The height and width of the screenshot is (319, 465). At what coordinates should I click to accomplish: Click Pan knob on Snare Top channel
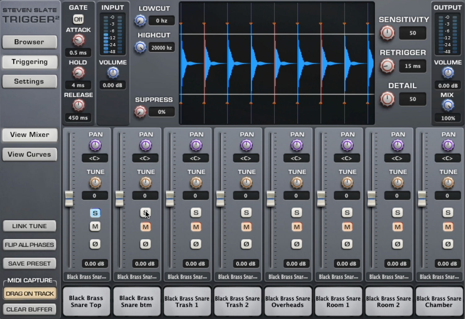coord(95,145)
